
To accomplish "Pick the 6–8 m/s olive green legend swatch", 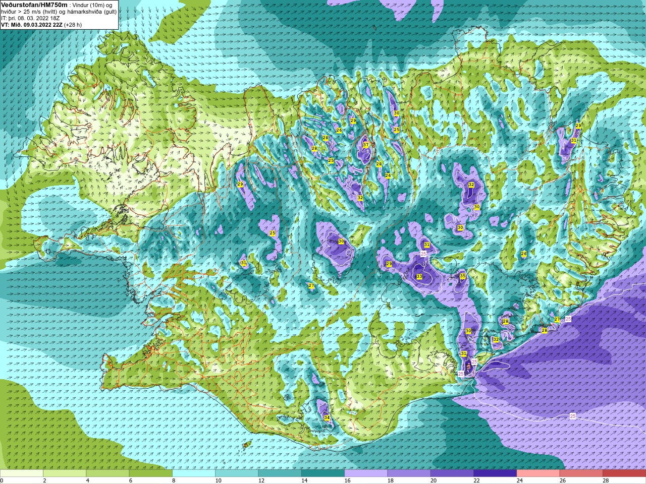I will point(151,473).
